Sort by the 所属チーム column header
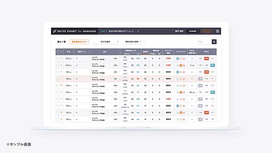272x153 pixels. (x=82, y=52)
